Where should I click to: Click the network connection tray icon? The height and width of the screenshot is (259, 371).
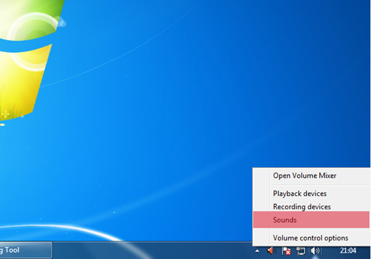(x=301, y=250)
